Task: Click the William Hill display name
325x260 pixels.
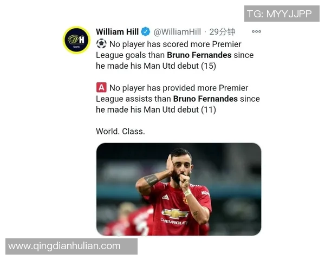Action: [x=117, y=32]
